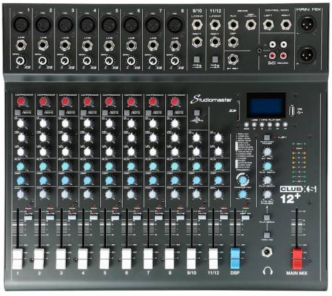Click the control room/phones level knob

pyautogui.click(x=267, y=194)
